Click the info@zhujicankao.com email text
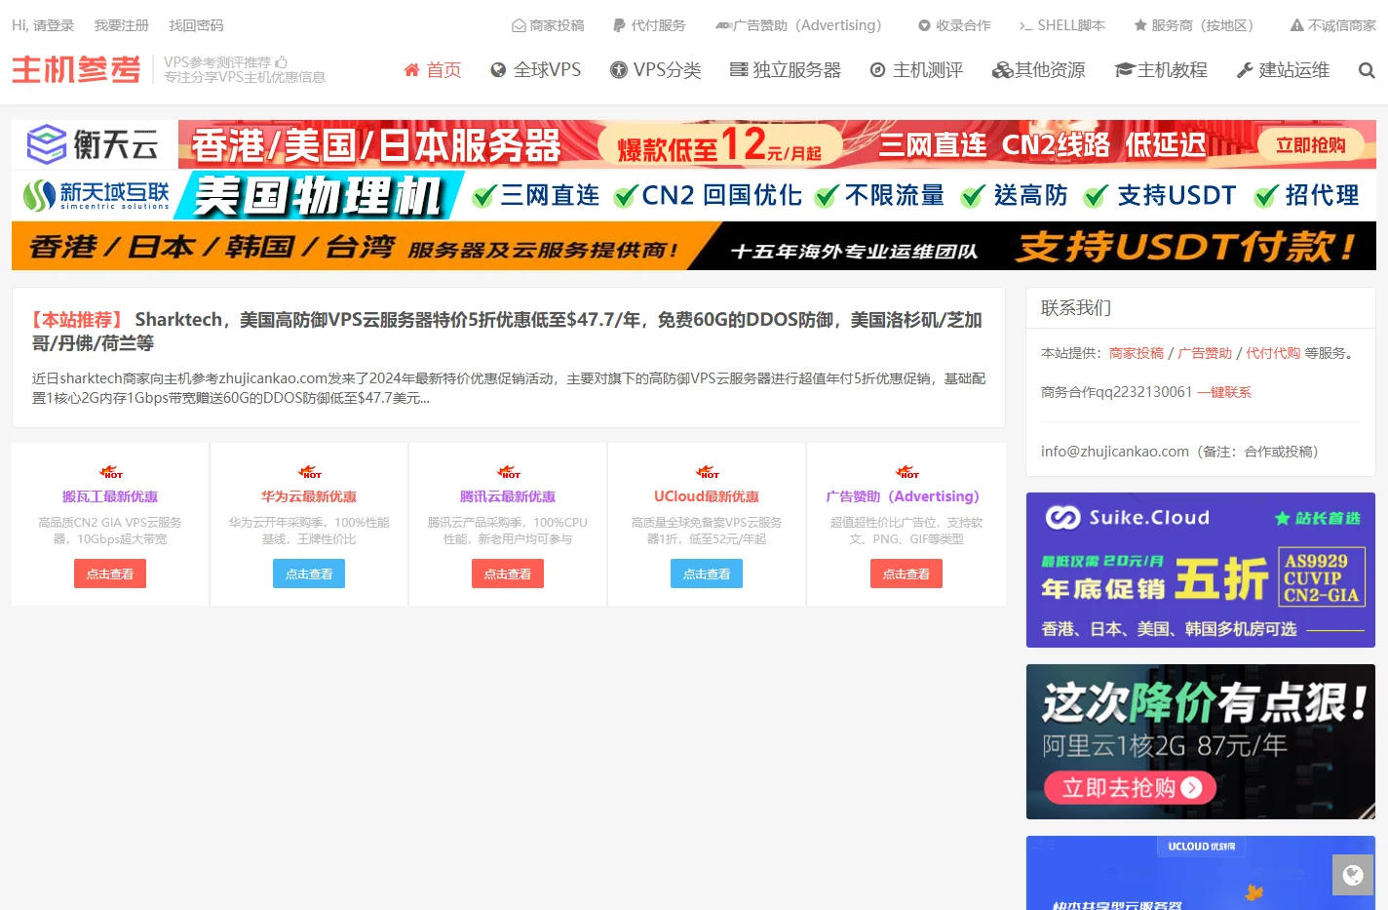 click(x=1115, y=452)
